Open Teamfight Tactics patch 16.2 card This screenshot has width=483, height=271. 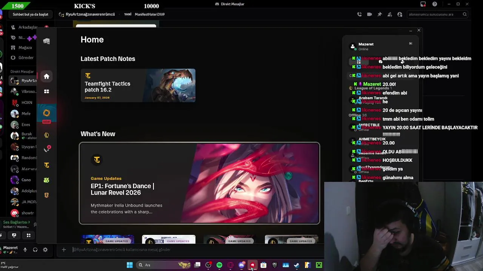click(138, 85)
